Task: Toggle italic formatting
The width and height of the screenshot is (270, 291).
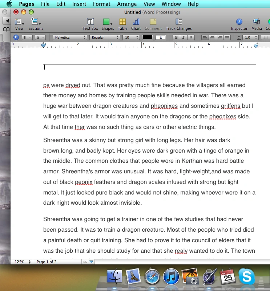Action: click(184, 37)
